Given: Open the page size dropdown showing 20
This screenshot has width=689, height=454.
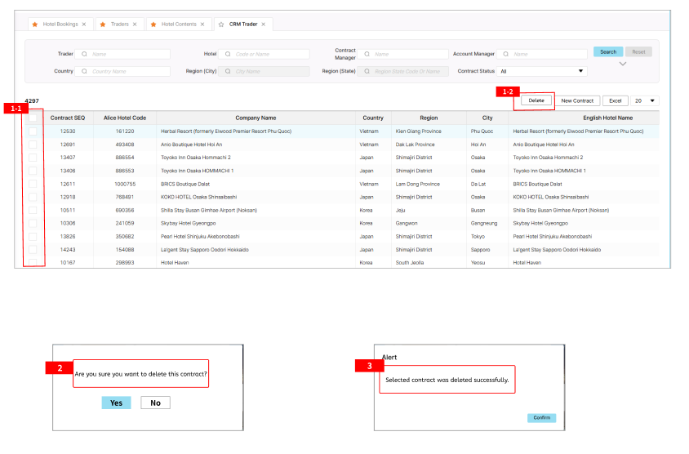Looking at the screenshot, I should pos(645,100).
